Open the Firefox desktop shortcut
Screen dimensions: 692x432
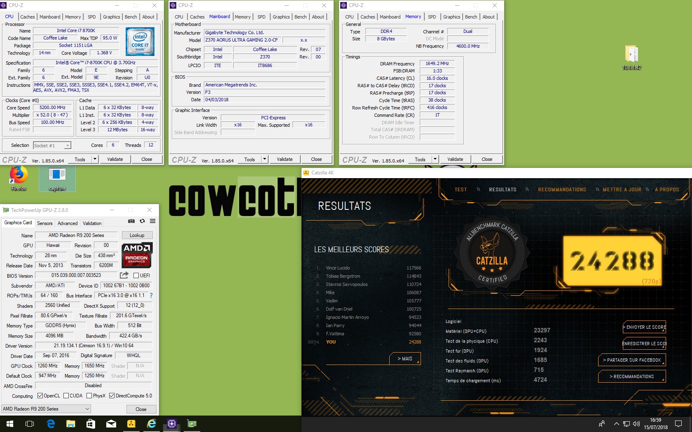point(19,178)
